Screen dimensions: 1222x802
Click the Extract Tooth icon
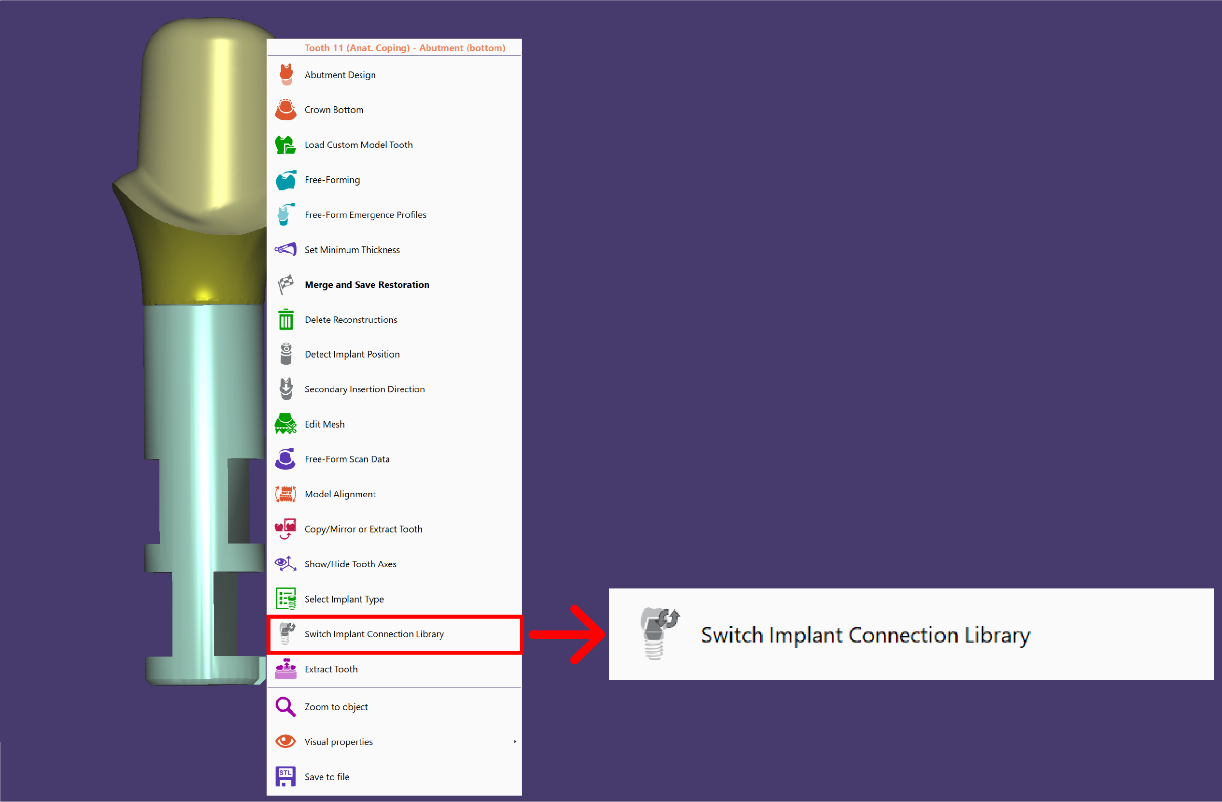286,669
